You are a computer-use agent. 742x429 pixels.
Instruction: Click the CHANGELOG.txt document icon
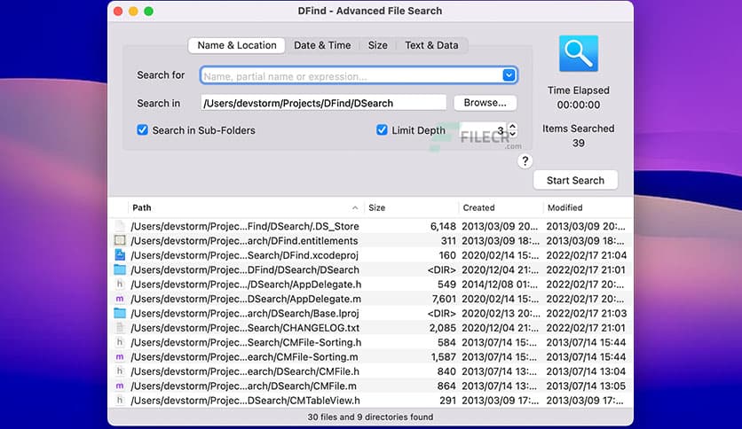click(x=120, y=328)
